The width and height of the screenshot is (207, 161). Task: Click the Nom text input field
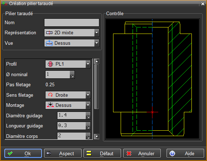(x=72, y=22)
